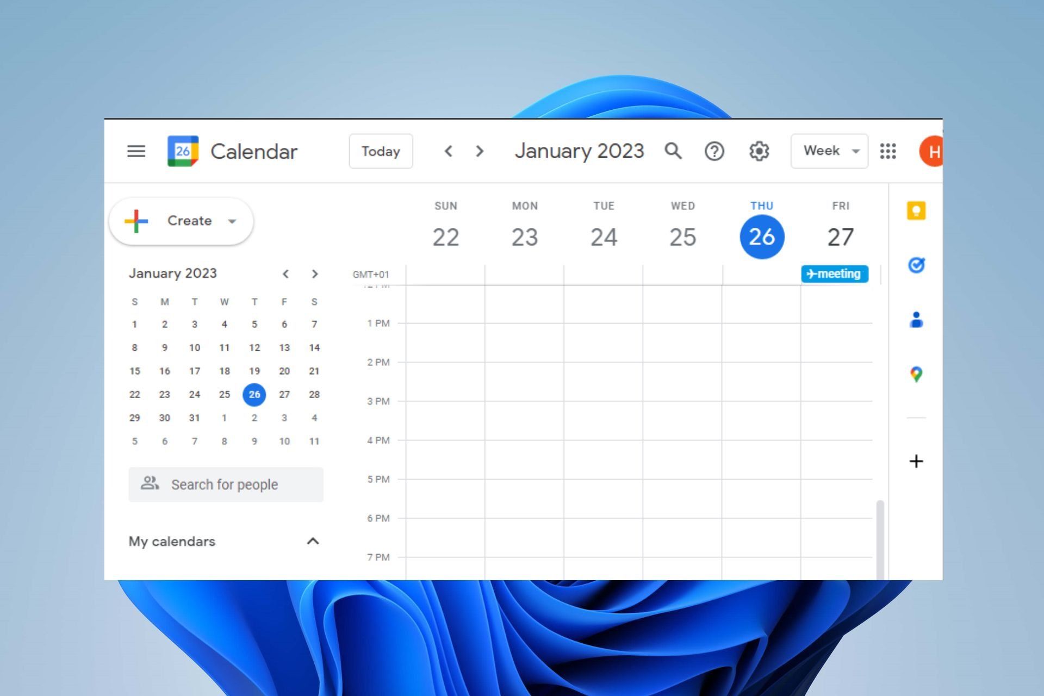Open the main hamburger menu
The width and height of the screenshot is (1044, 696).
click(x=135, y=151)
